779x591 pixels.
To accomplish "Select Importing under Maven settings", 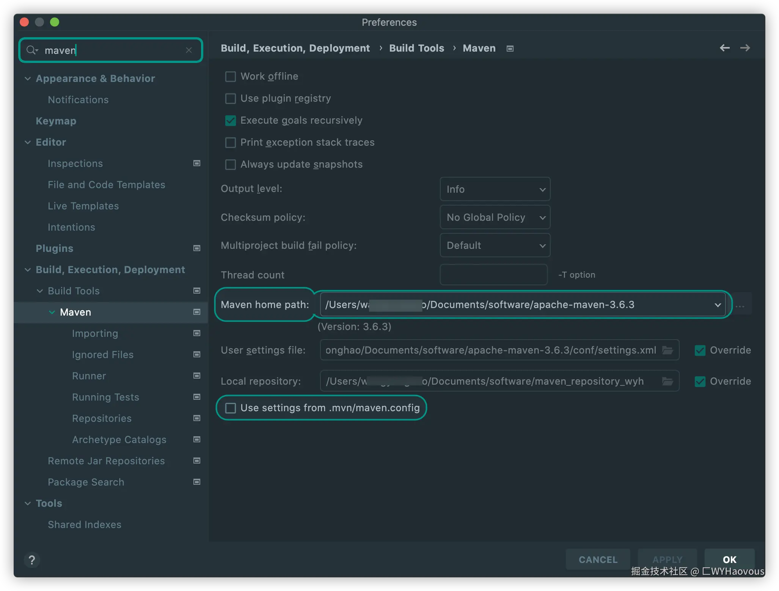I will (x=95, y=333).
